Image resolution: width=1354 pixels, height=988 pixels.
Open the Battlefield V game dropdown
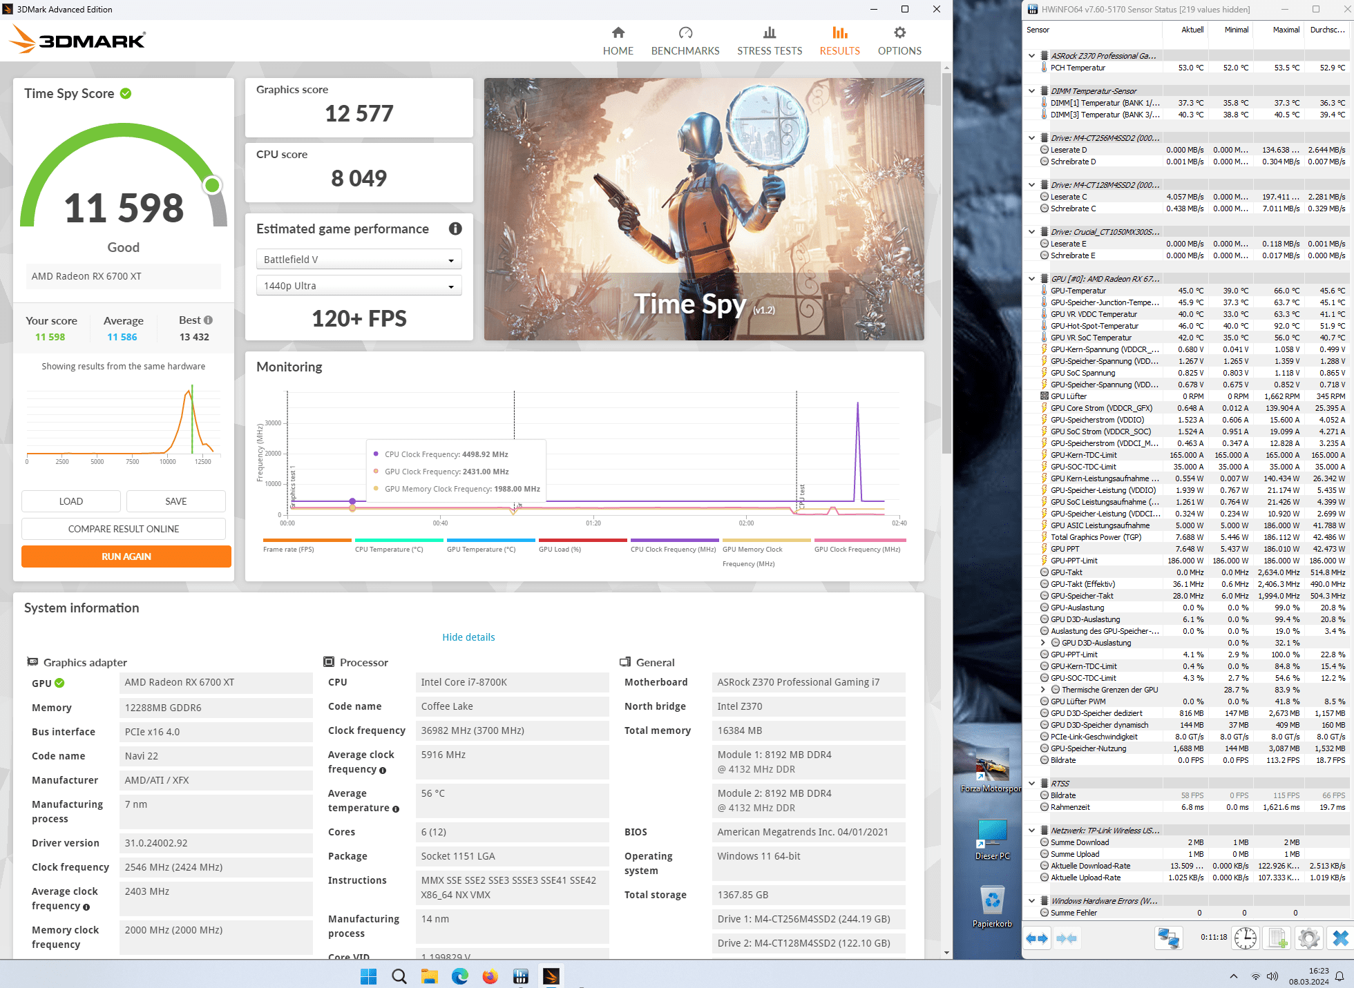[x=359, y=260]
